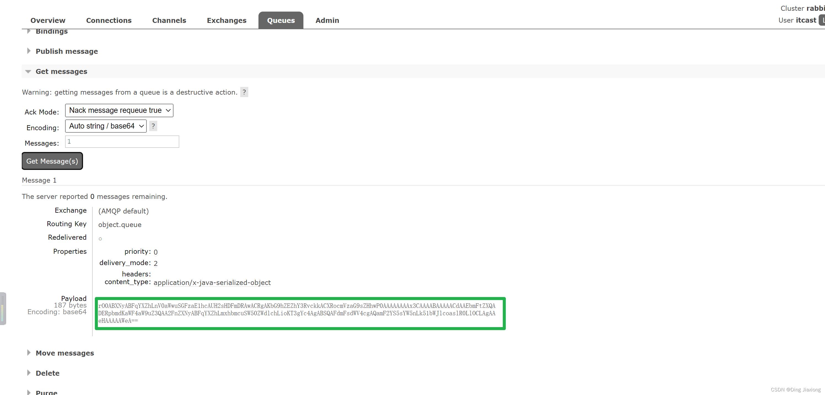Click the Publish message triangle icon
825x395 pixels.
point(28,51)
